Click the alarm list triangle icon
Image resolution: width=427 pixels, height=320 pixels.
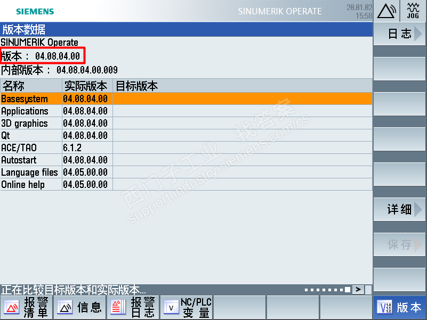point(11,307)
